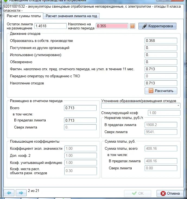This screenshot has width=187, height=199.
Task: Click Сумма платы, всего field
Action: click(x=161, y=148)
